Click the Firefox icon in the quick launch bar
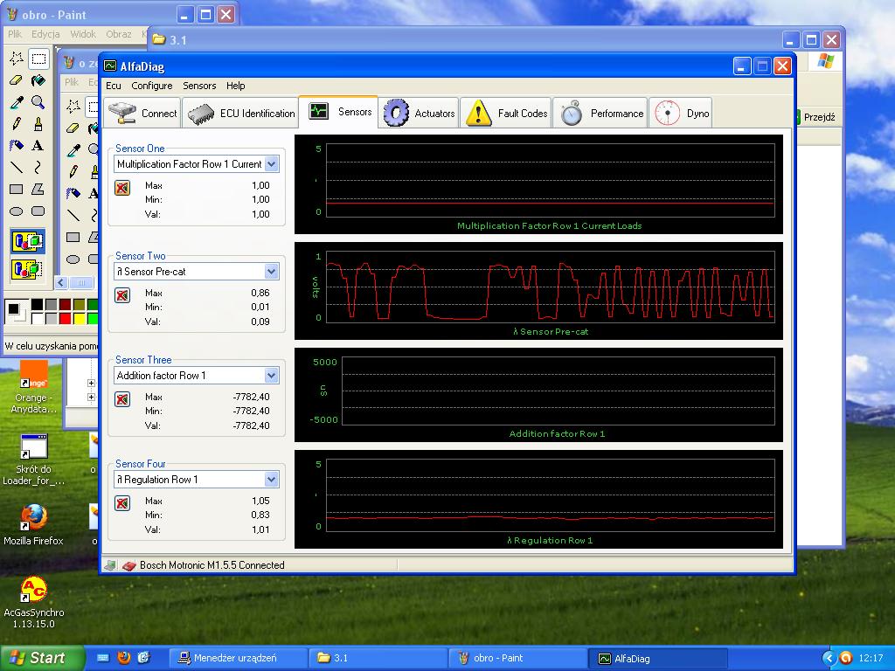The image size is (895, 671). click(123, 658)
